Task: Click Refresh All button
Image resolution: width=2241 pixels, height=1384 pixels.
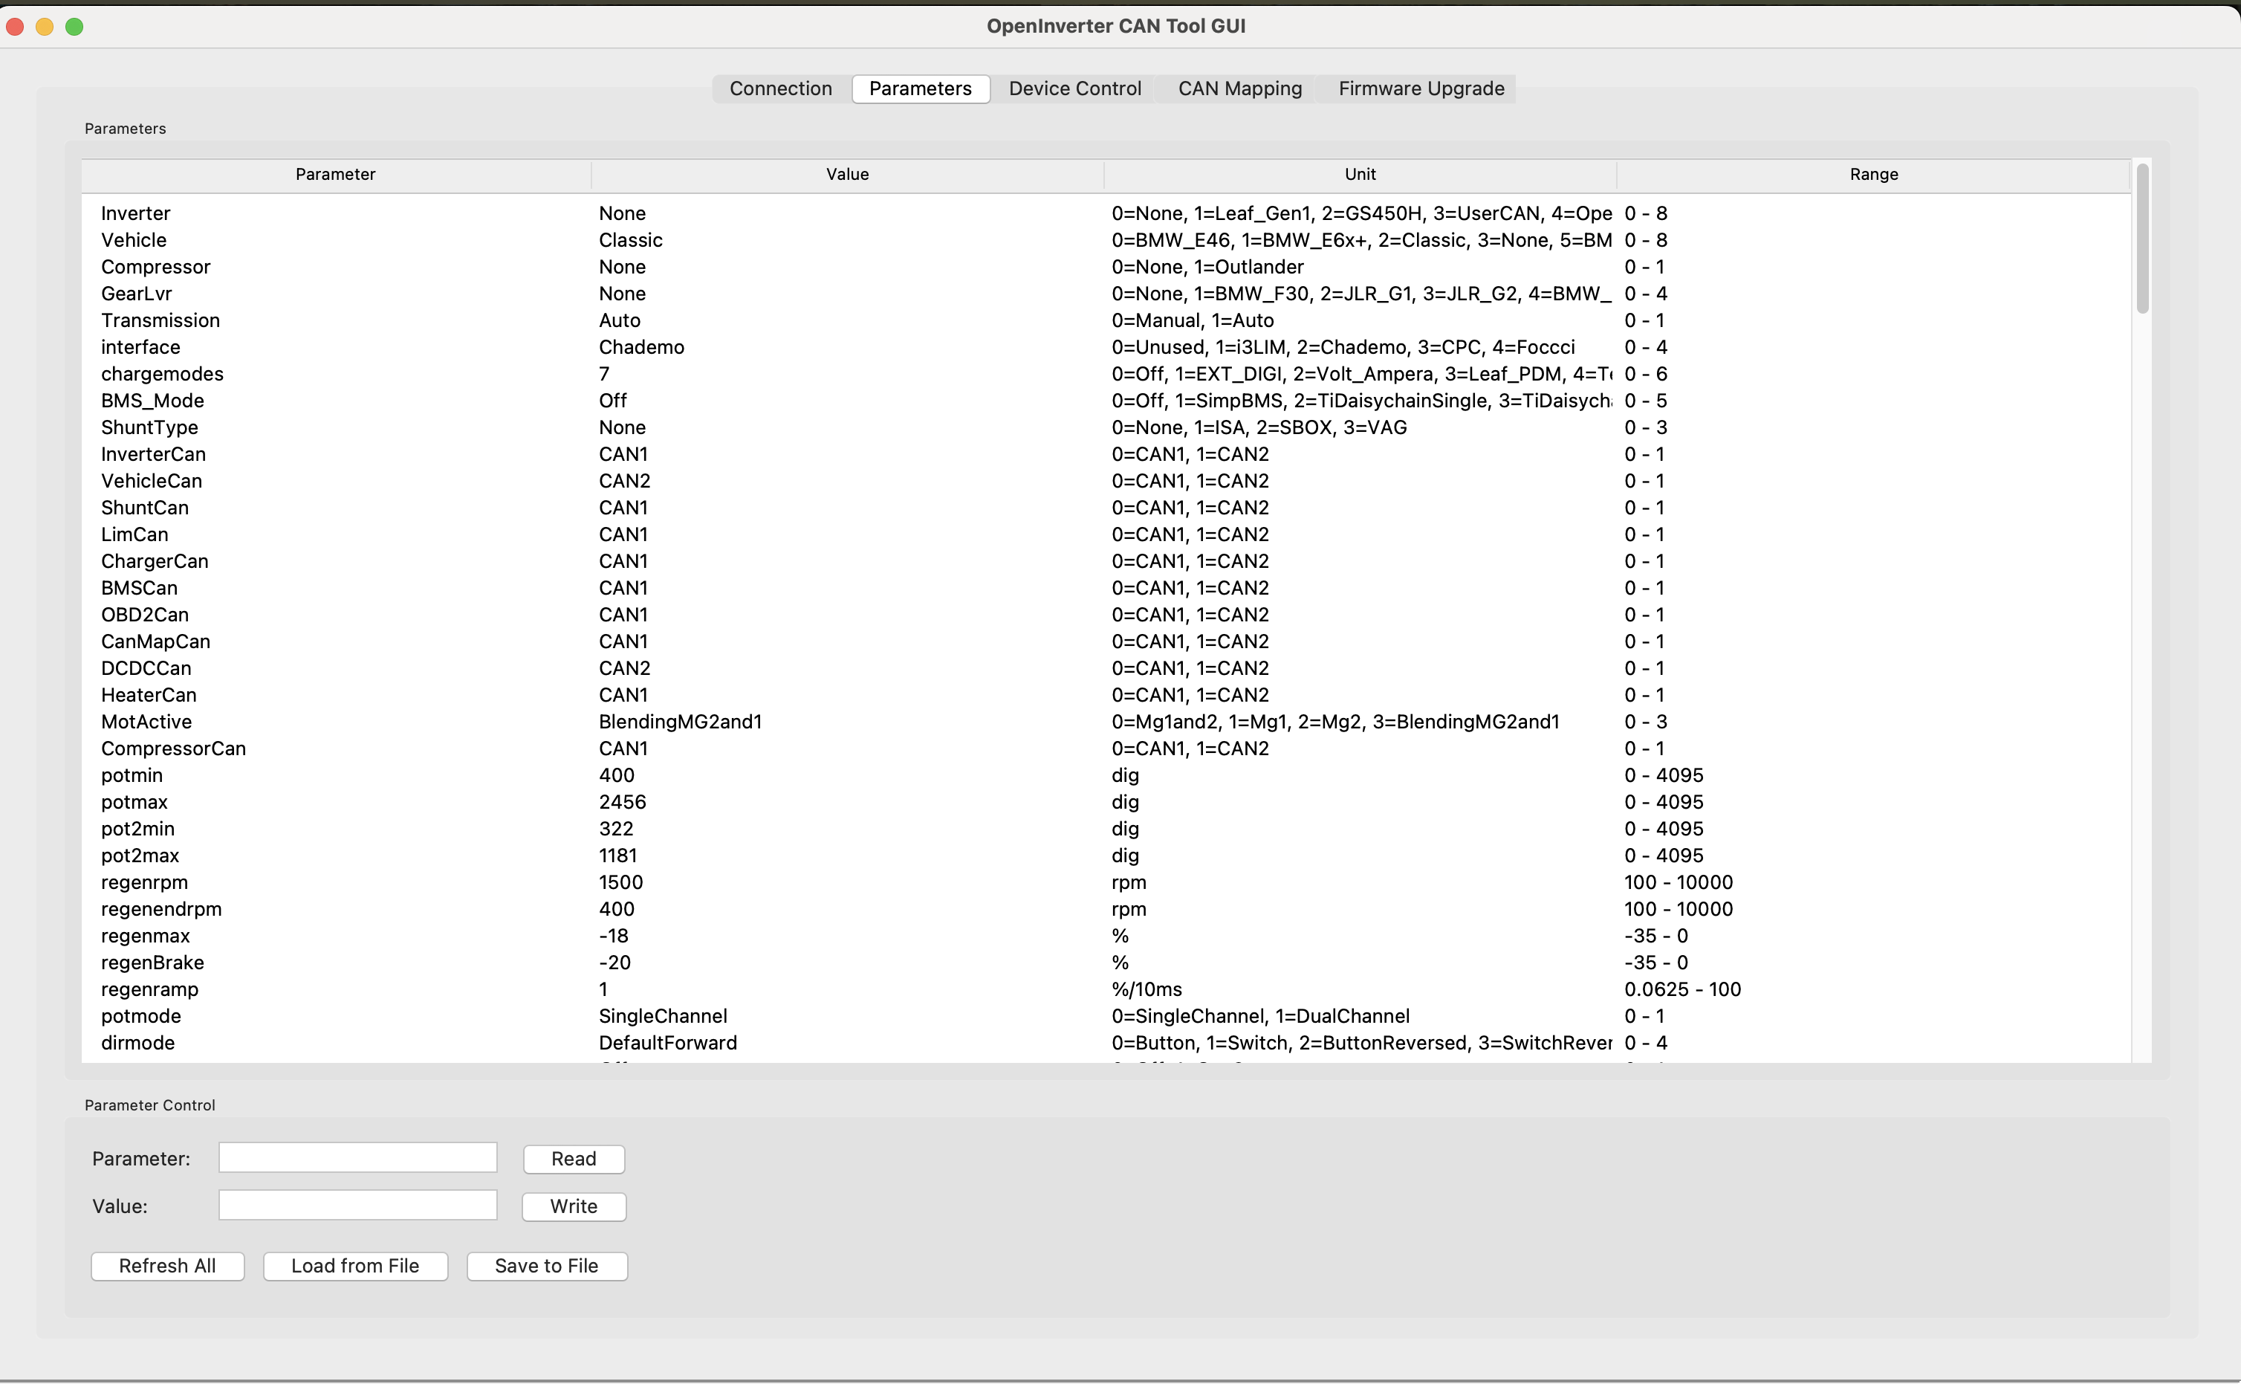Action: (x=167, y=1266)
